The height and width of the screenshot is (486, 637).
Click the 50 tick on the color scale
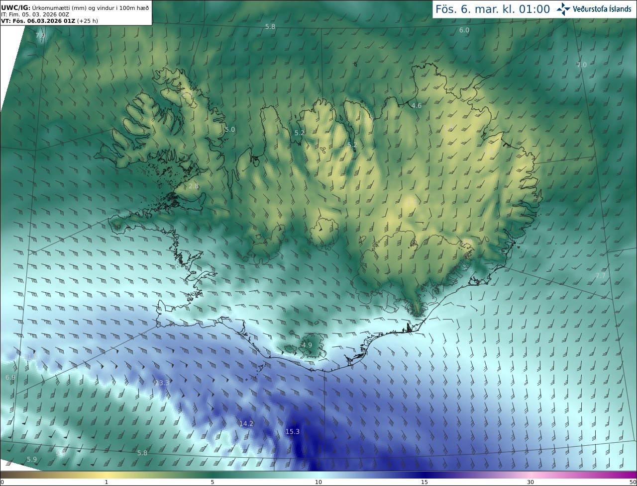click(633, 482)
